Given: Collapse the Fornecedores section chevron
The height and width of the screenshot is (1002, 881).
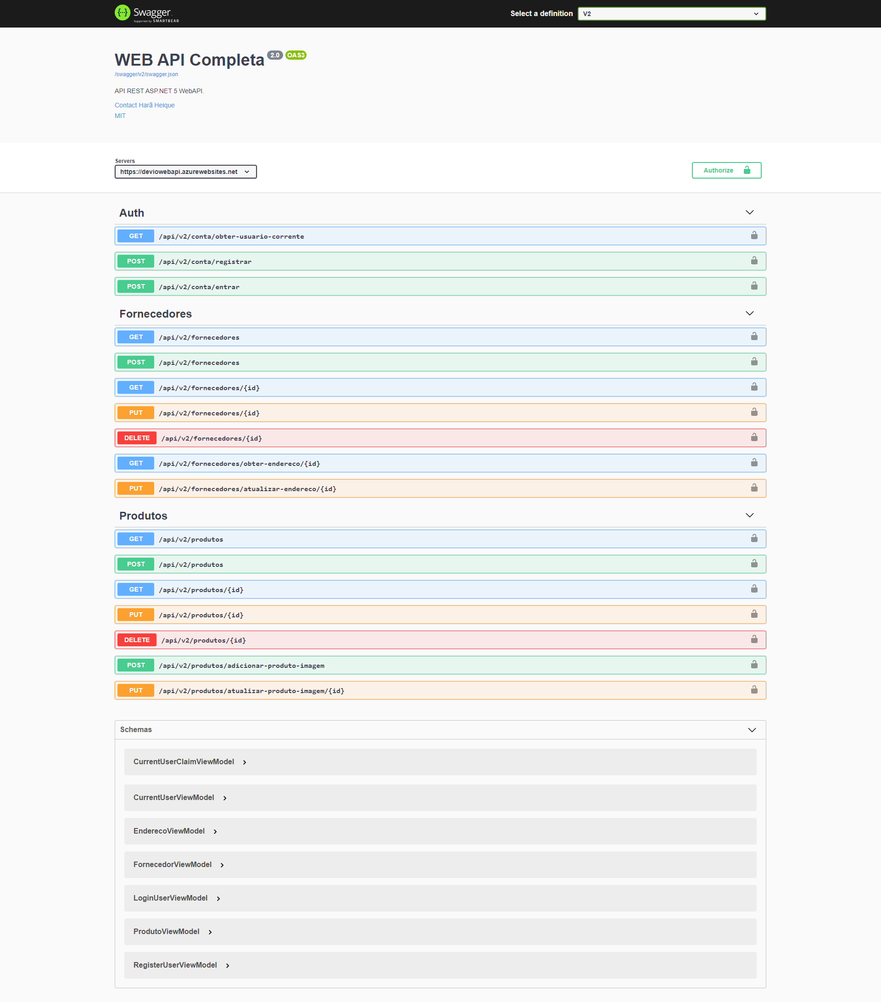Looking at the screenshot, I should tap(749, 314).
